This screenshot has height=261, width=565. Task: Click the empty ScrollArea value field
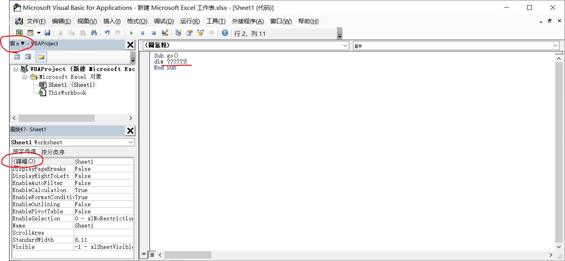coord(104,233)
